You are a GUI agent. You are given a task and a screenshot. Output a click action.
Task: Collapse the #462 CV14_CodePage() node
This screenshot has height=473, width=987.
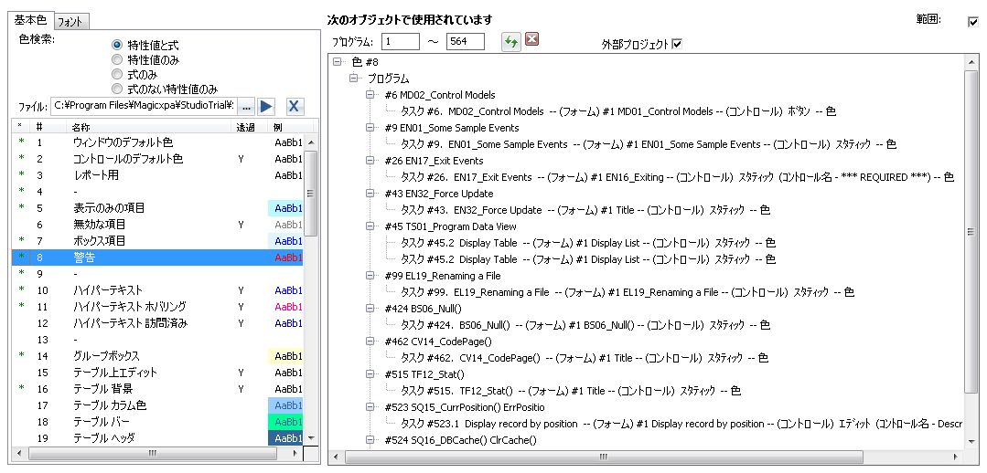pos(370,342)
